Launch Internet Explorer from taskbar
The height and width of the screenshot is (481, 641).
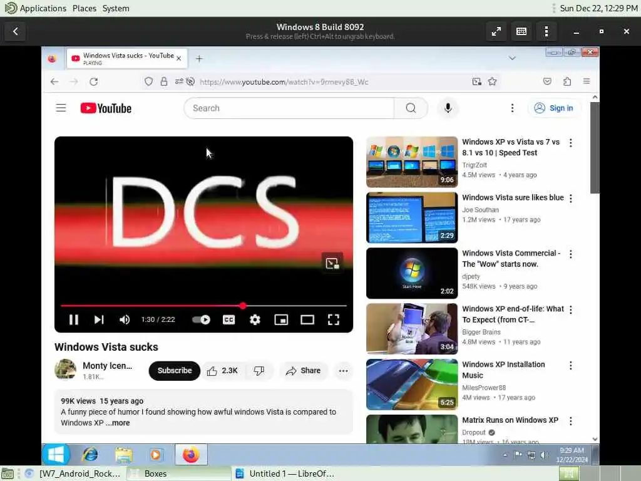coord(90,455)
